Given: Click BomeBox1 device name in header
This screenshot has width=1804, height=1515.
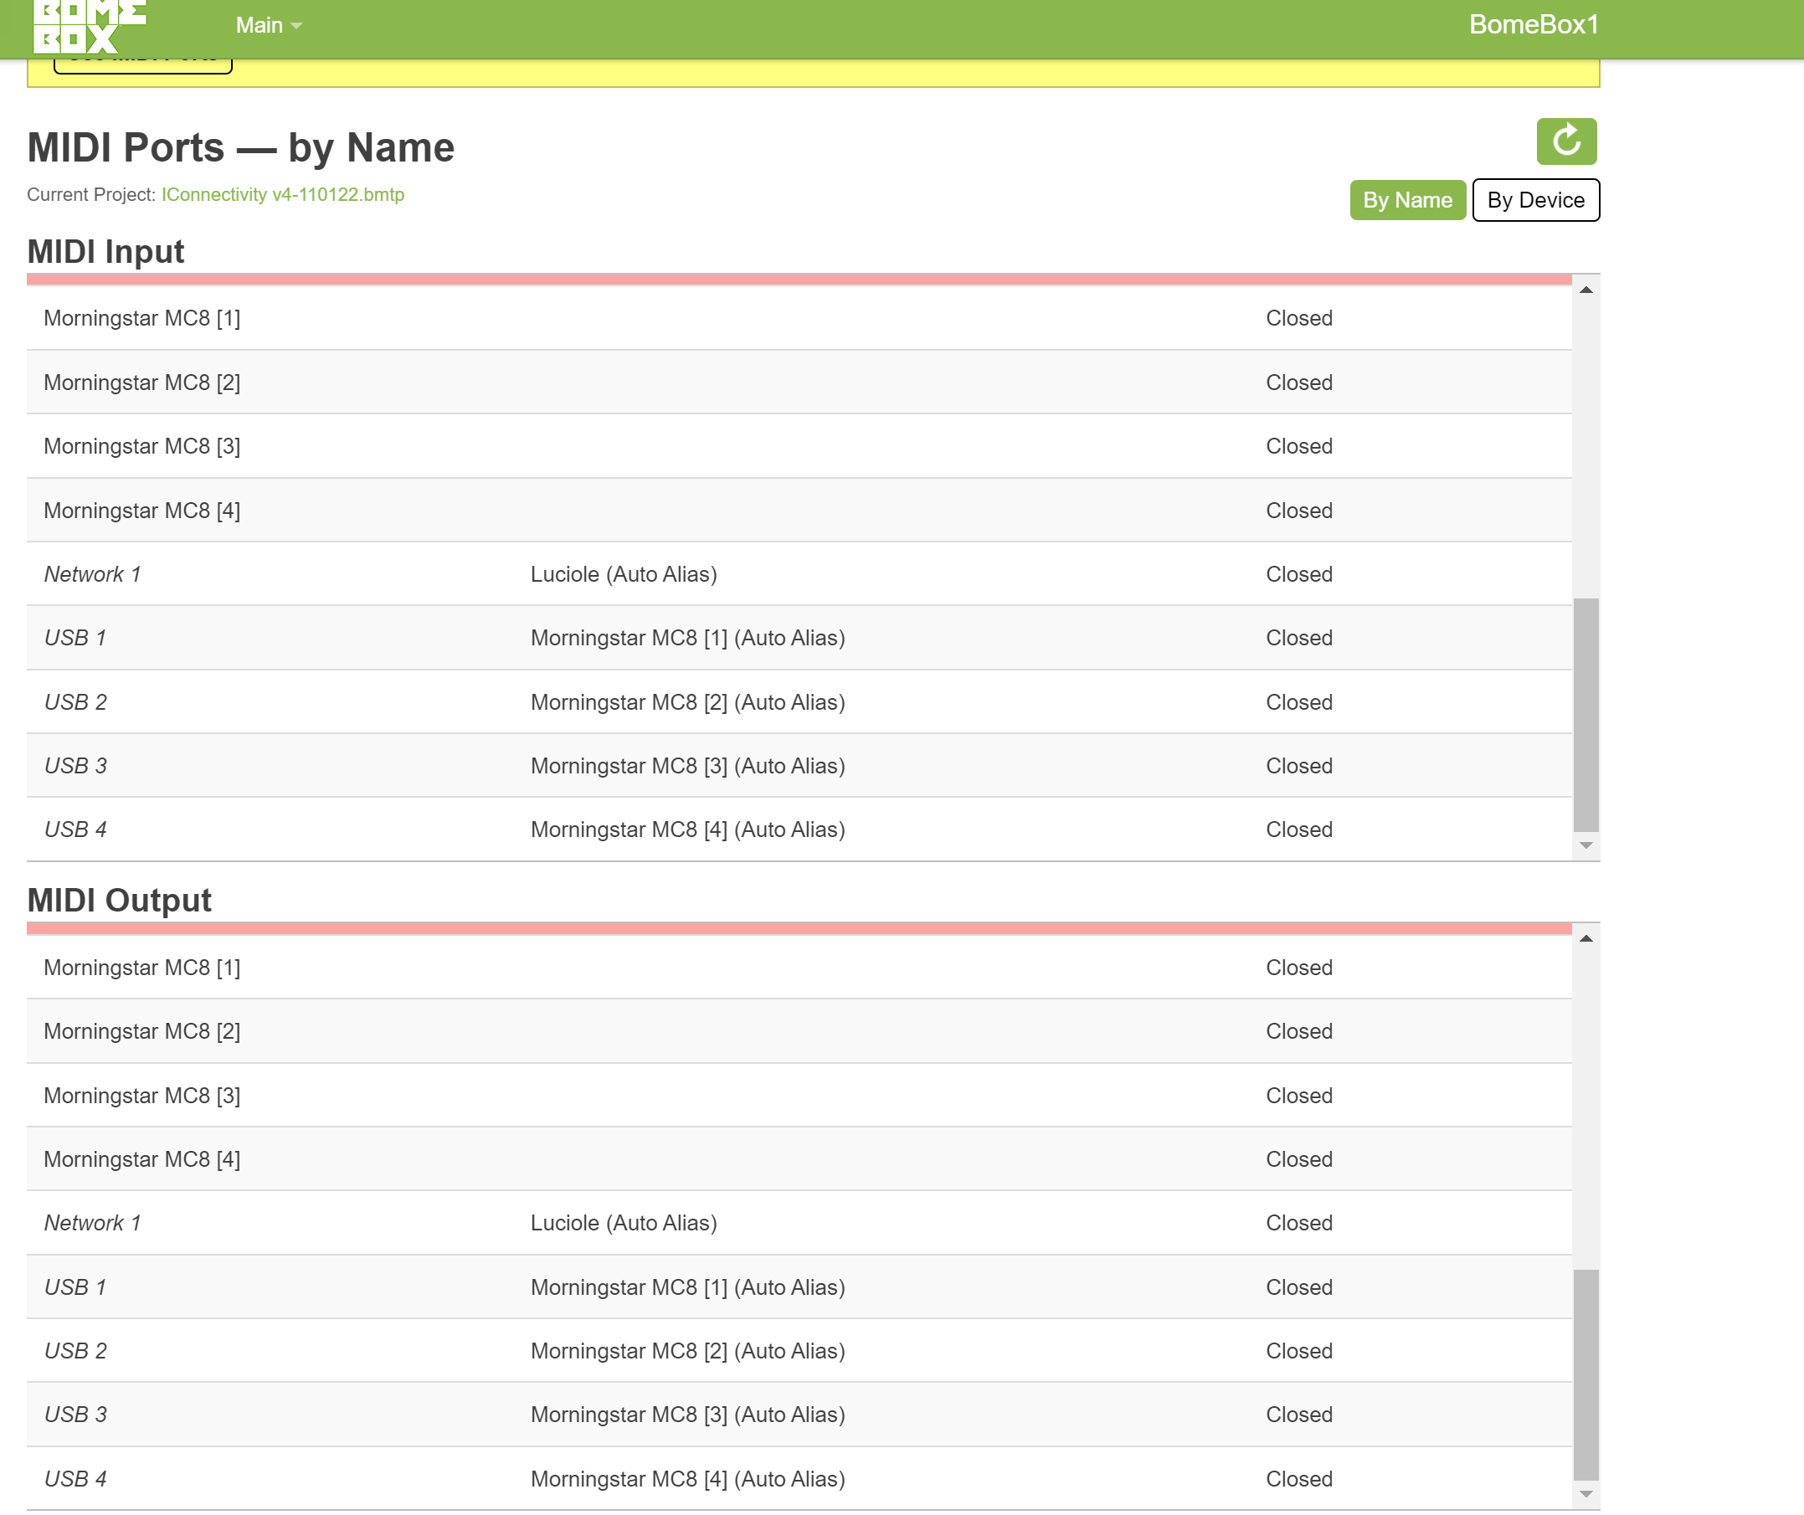Looking at the screenshot, I should coord(1533,24).
